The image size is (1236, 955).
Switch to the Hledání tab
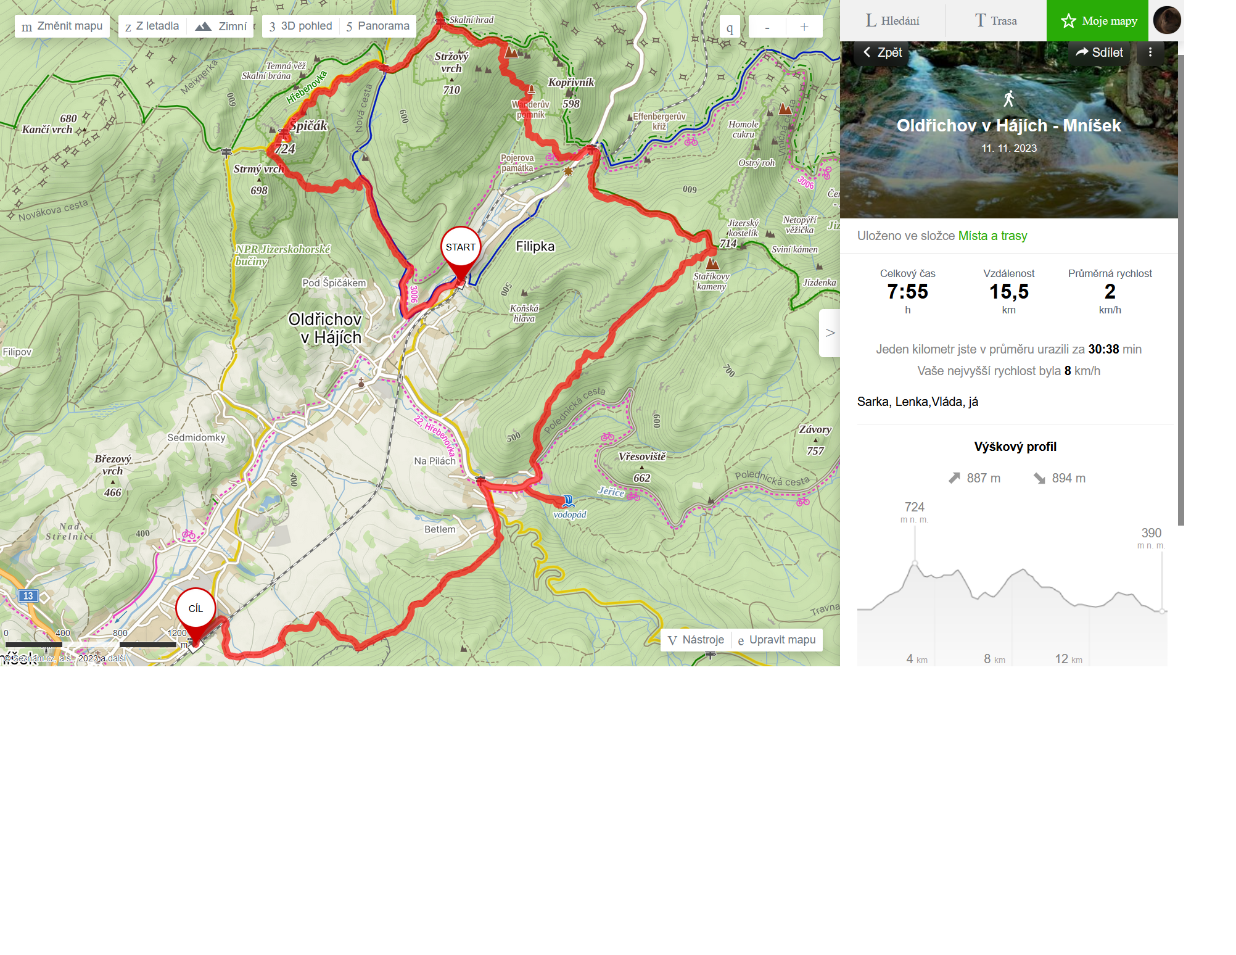pyautogui.click(x=892, y=20)
